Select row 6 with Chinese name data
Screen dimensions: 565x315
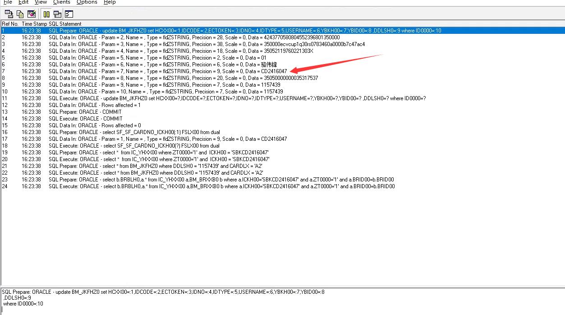[282, 65]
